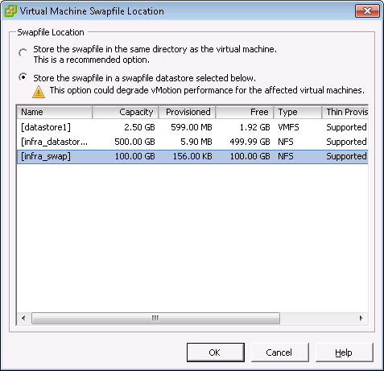
Task: Click the 499.99 GB free cell
Action: click(x=250, y=142)
